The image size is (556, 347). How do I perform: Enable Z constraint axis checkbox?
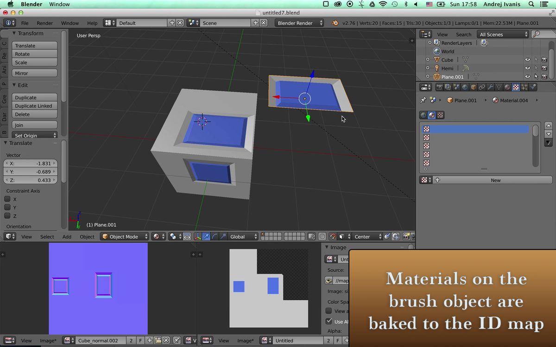point(7,216)
